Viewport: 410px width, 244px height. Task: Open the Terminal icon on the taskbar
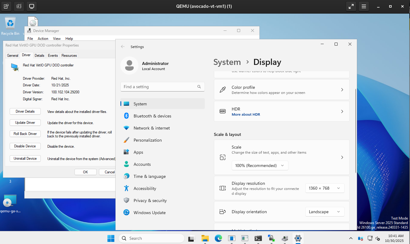[x=258, y=238]
